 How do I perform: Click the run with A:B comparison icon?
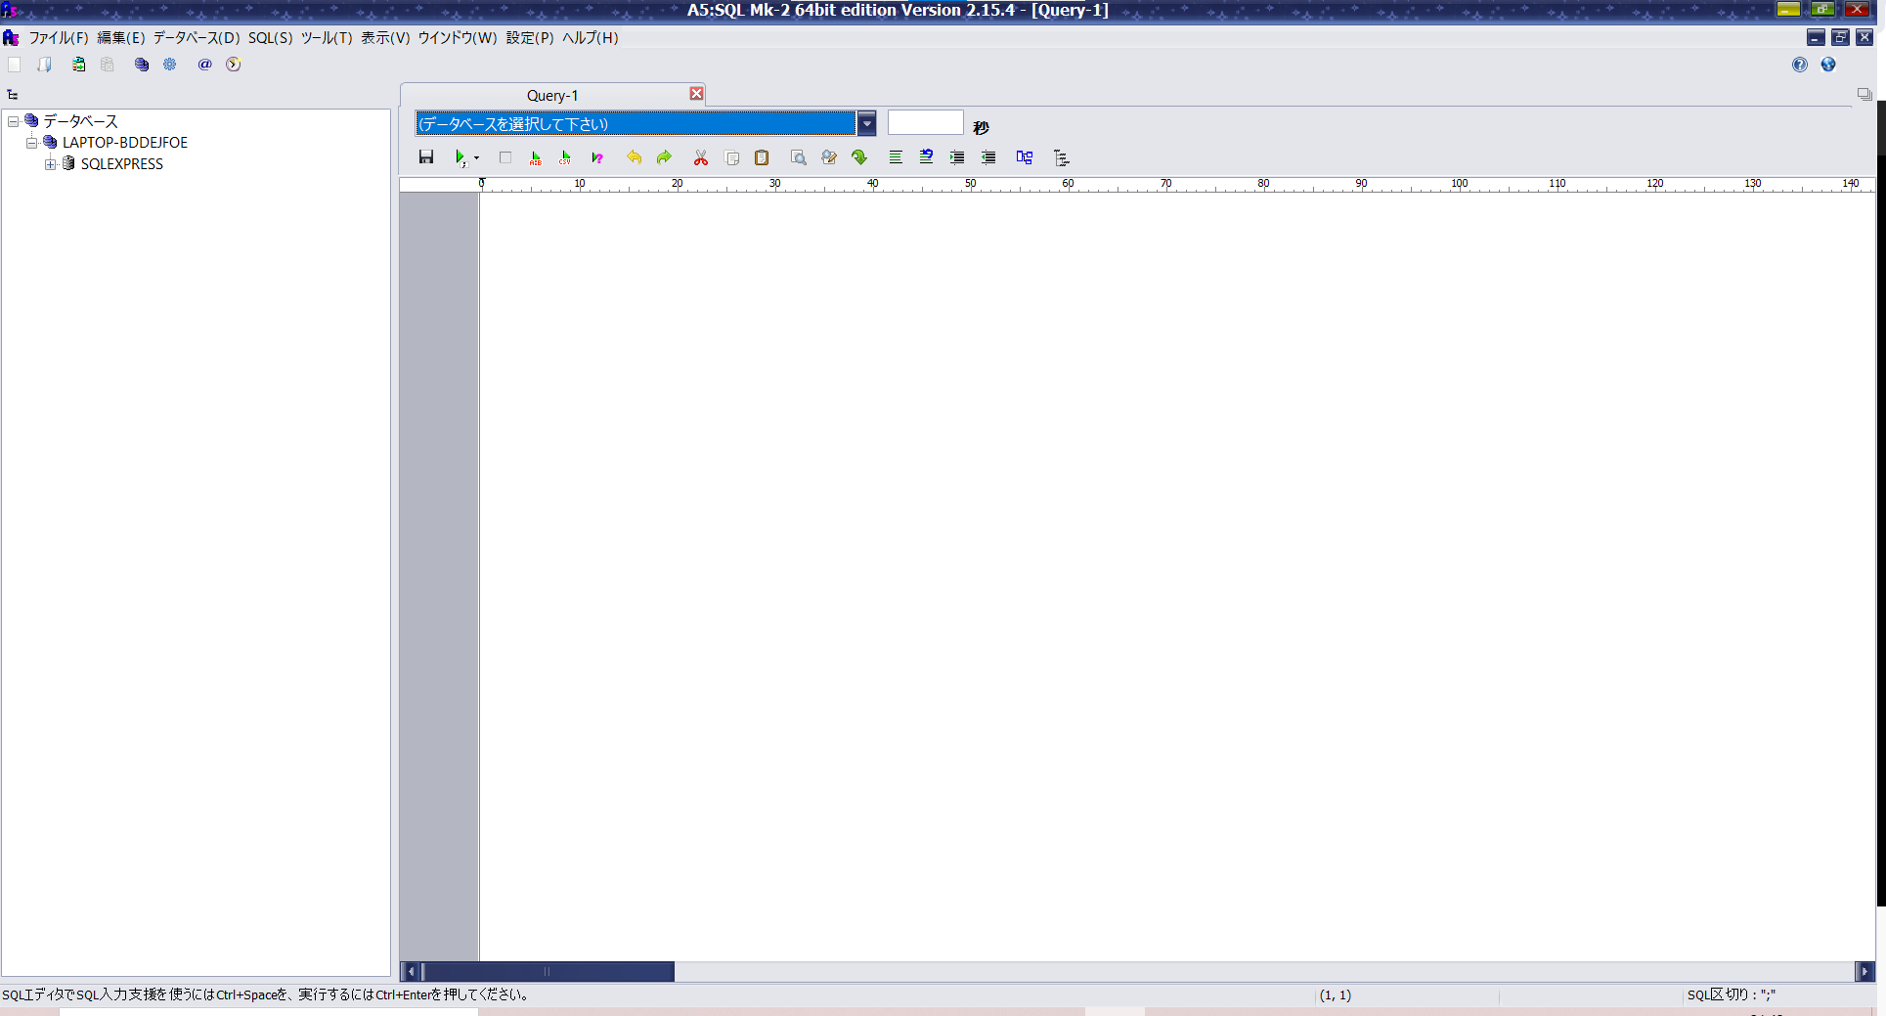point(535,157)
